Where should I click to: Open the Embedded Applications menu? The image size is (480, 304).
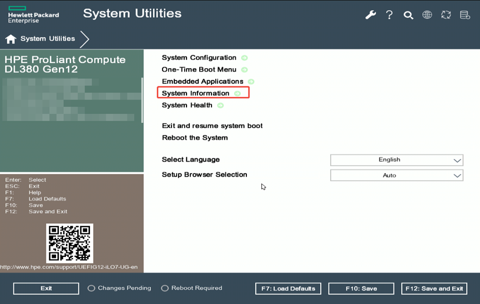202,81
